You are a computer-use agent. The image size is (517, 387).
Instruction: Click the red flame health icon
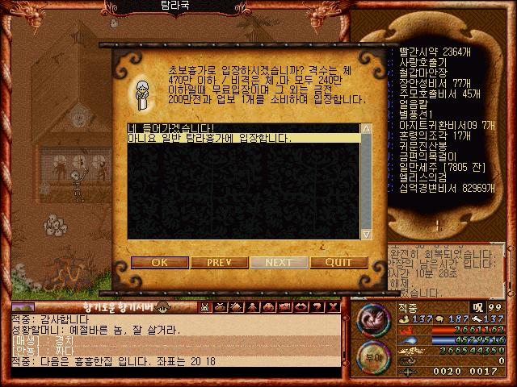coord(406,330)
